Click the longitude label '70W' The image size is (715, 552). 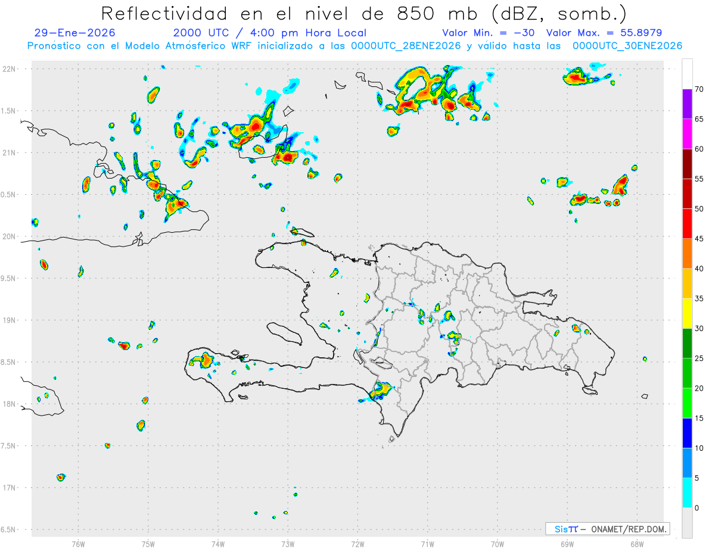point(498,544)
